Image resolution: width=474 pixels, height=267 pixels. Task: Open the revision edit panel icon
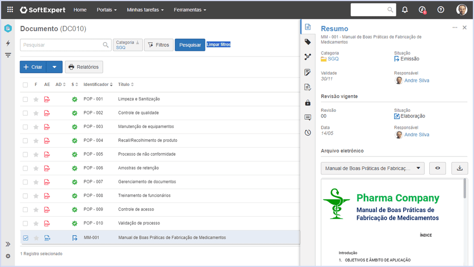[x=308, y=72]
